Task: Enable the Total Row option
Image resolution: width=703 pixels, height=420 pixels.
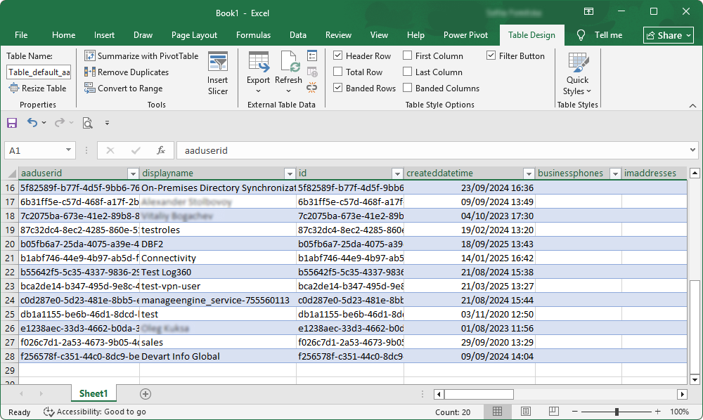Action: pos(338,71)
